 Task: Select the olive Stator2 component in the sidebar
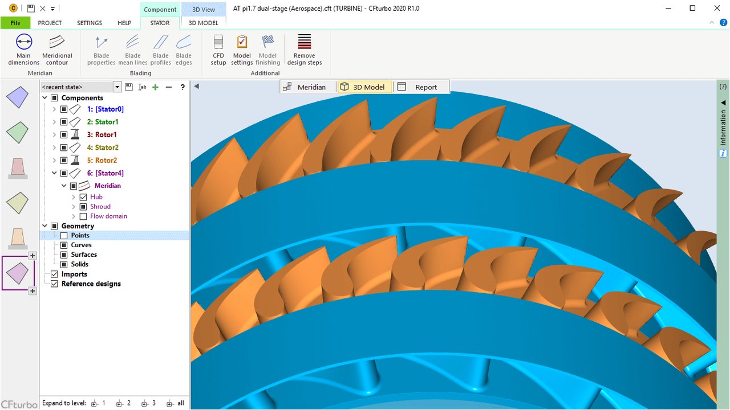[17, 203]
